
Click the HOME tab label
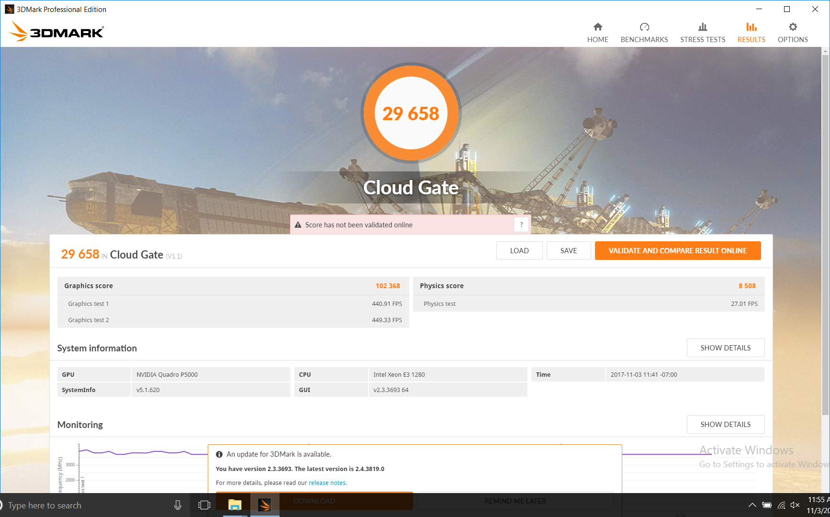tap(597, 40)
